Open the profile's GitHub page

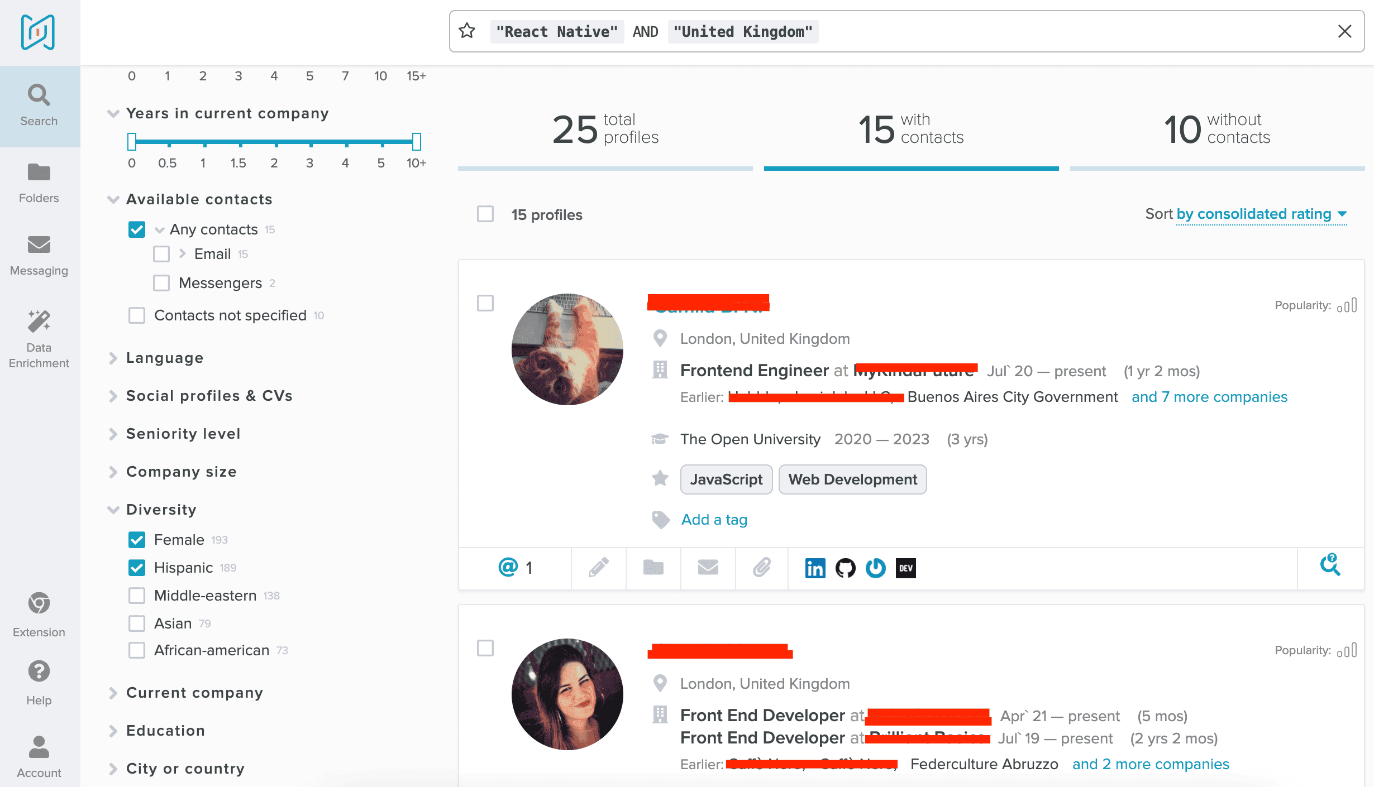(x=846, y=568)
